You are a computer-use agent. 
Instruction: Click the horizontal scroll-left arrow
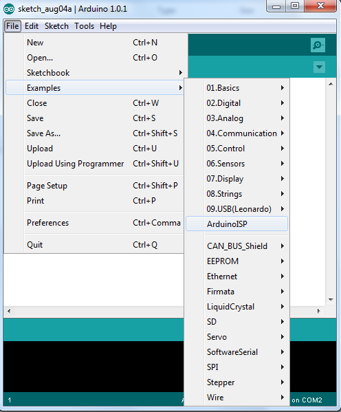pyautogui.click(x=9, y=311)
